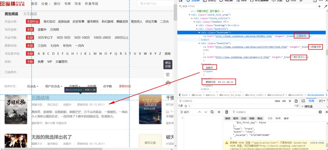Click the store.html source link in console
This screenshot has height=150, width=328.
click(317, 143)
